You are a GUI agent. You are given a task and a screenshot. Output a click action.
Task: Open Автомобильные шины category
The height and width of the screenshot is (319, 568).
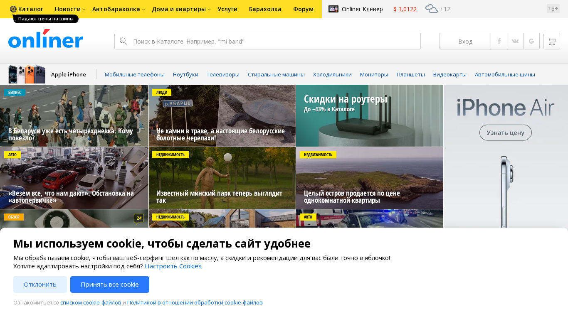click(x=505, y=75)
